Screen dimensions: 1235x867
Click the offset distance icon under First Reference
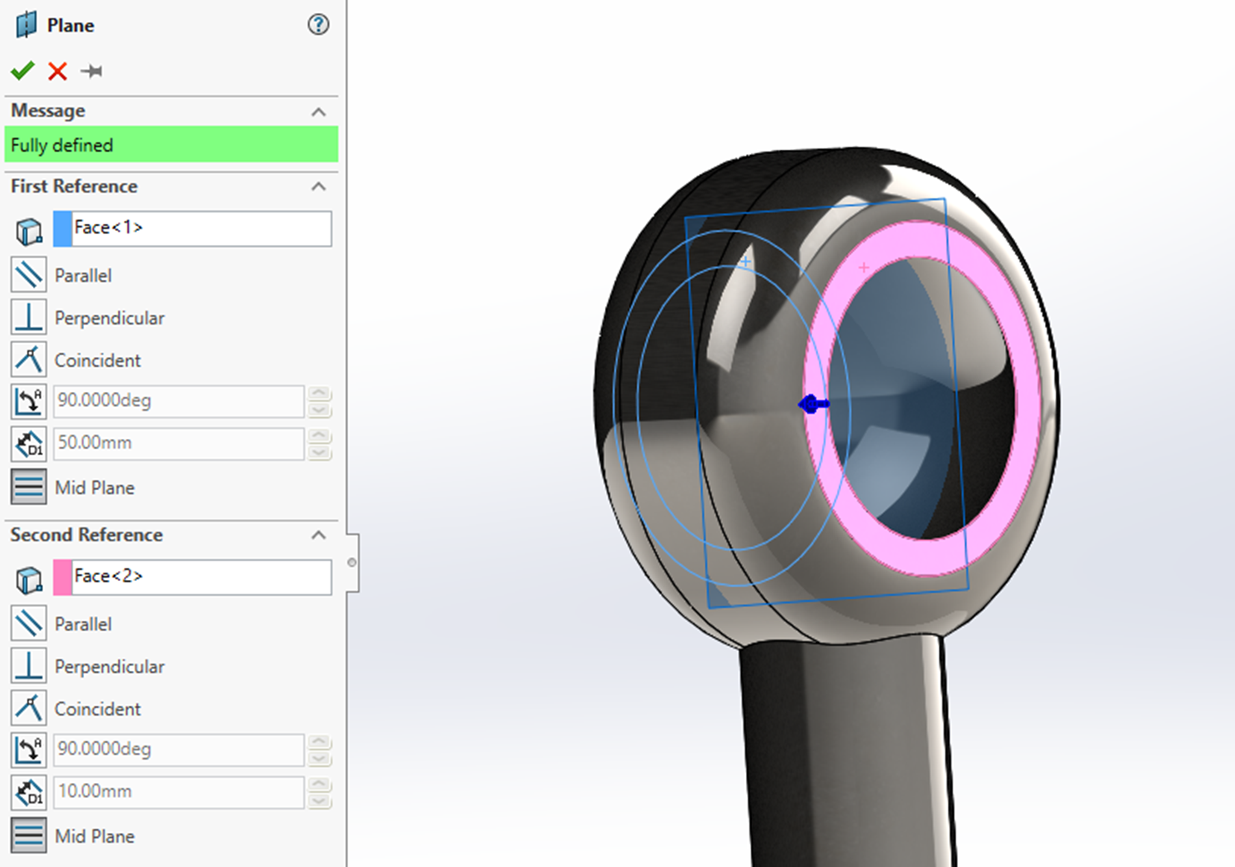point(29,443)
